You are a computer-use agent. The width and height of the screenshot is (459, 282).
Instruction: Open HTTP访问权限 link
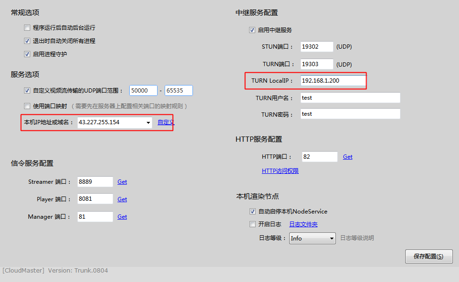coord(280,171)
